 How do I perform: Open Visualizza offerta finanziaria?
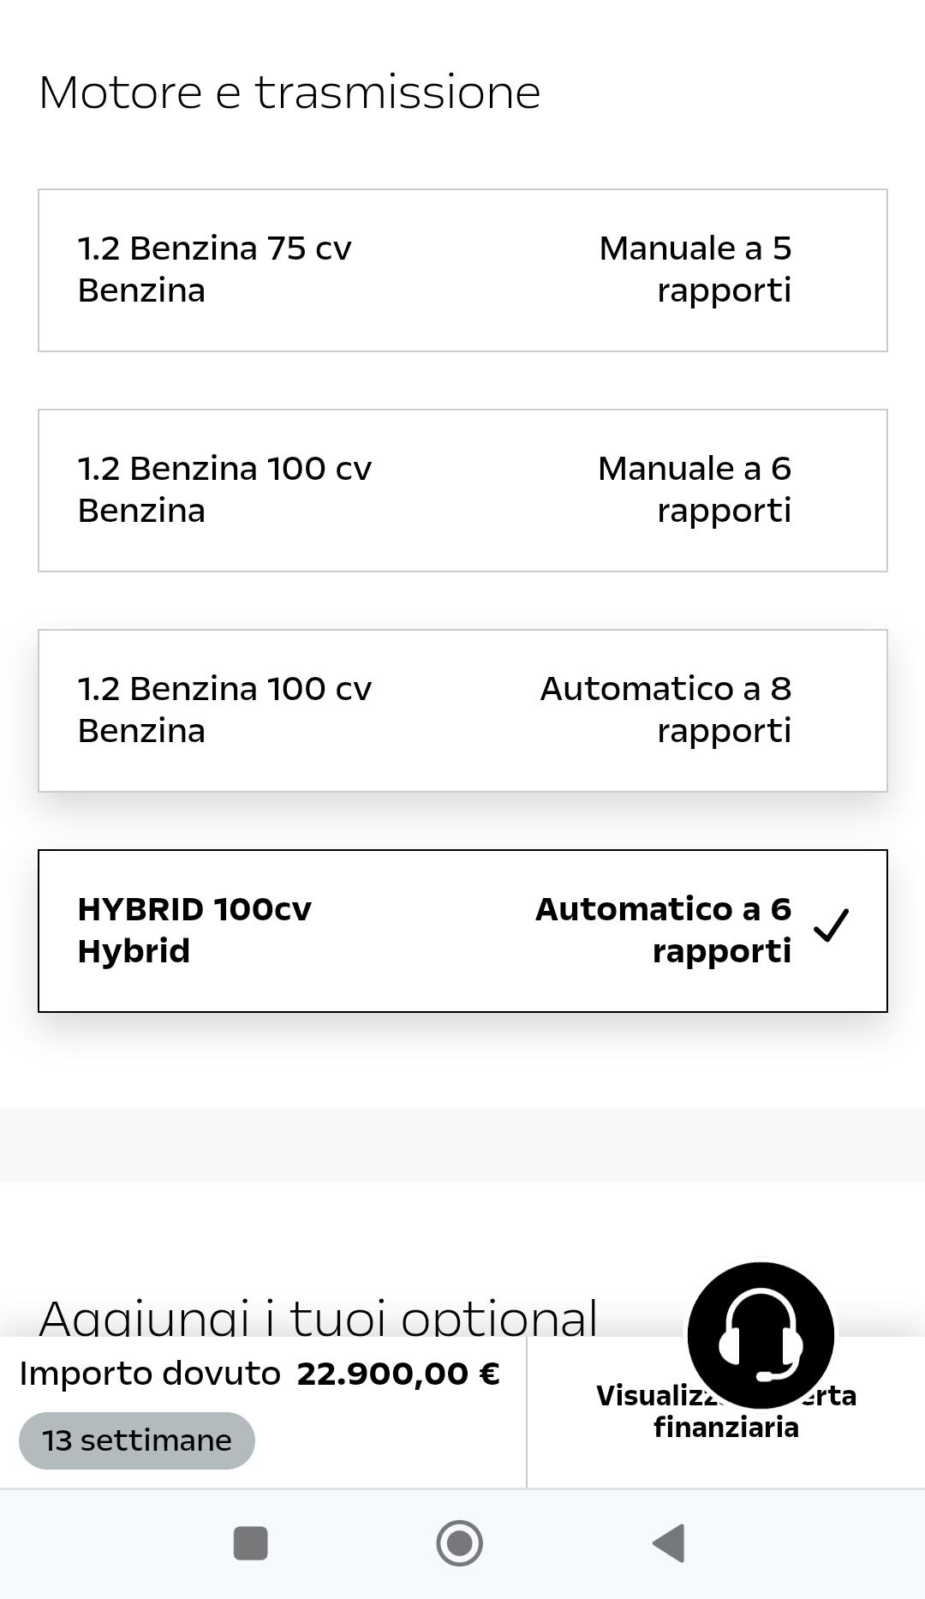pos(726,1411)
